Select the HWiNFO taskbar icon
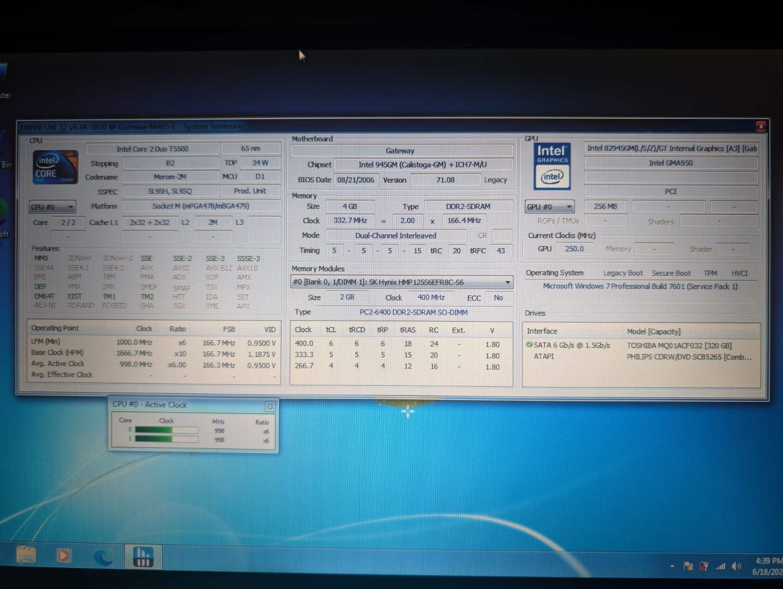783x589 pixels. point(143,557)
